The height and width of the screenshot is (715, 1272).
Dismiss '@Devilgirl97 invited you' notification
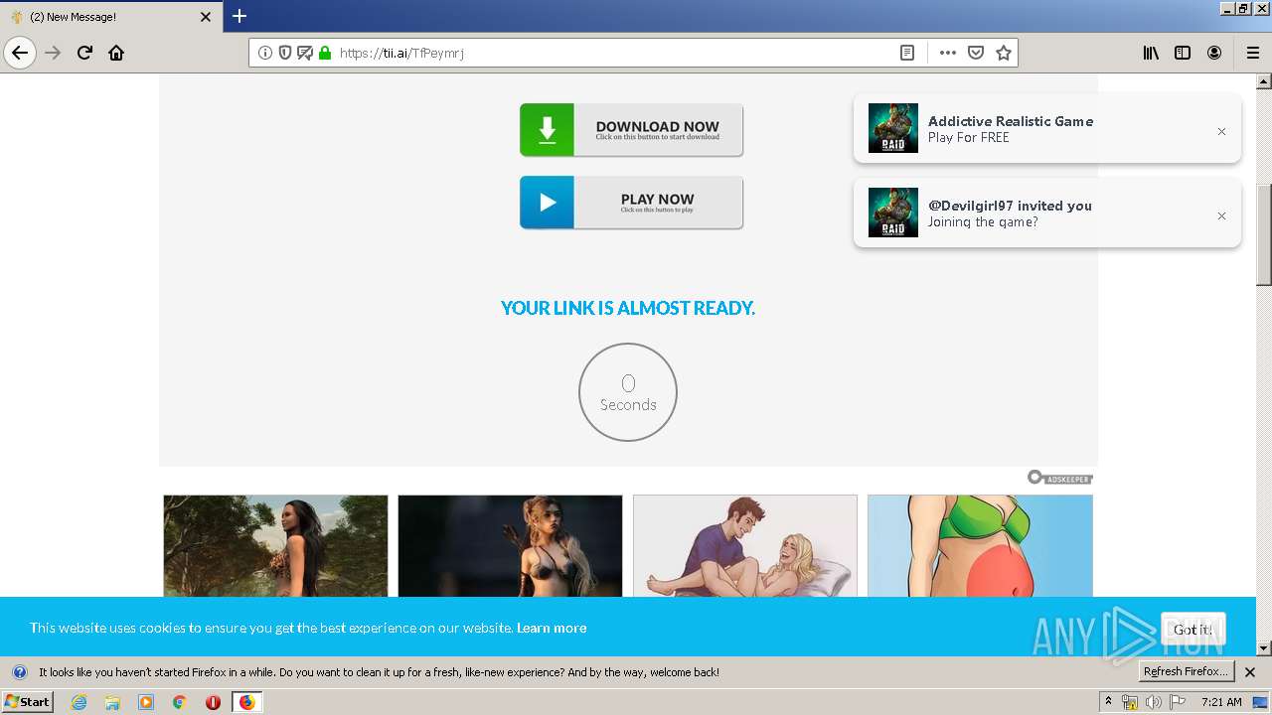coord(1221,215)
